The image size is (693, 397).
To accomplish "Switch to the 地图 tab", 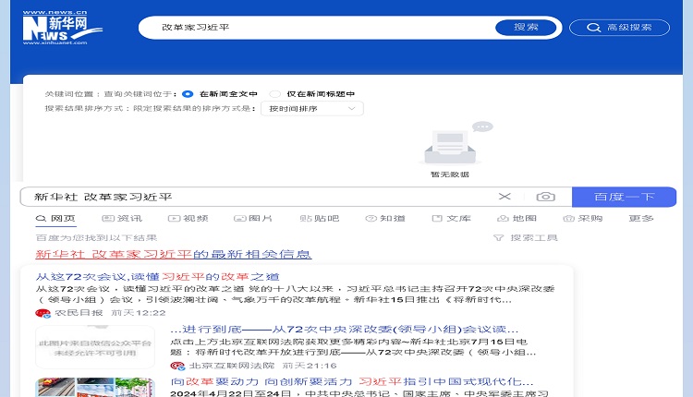I will point(517,218).
